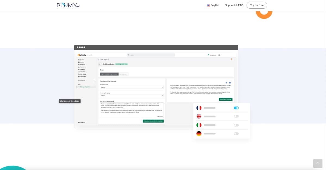Open the notifications bell
Viewport: 326px width, 170px height.
coord(219,55)
